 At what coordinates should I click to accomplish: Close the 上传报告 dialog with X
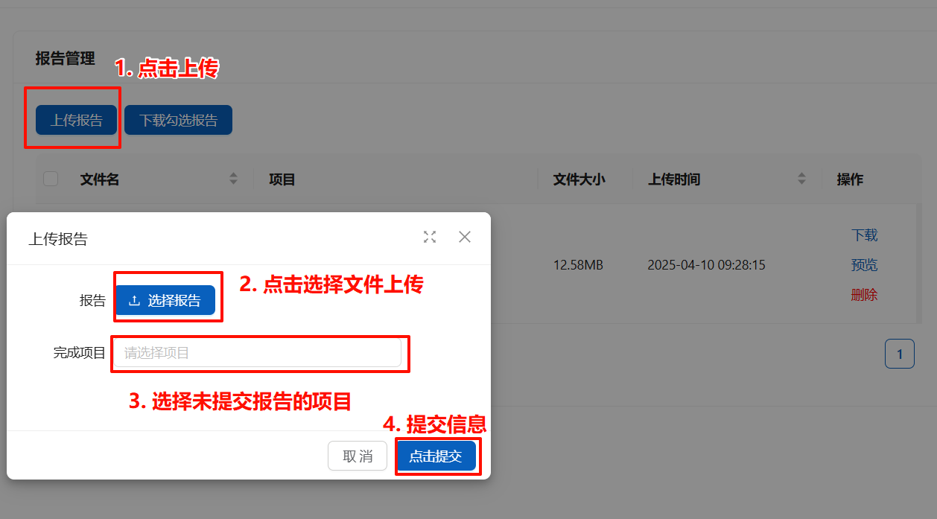click(x=465, y=237)
